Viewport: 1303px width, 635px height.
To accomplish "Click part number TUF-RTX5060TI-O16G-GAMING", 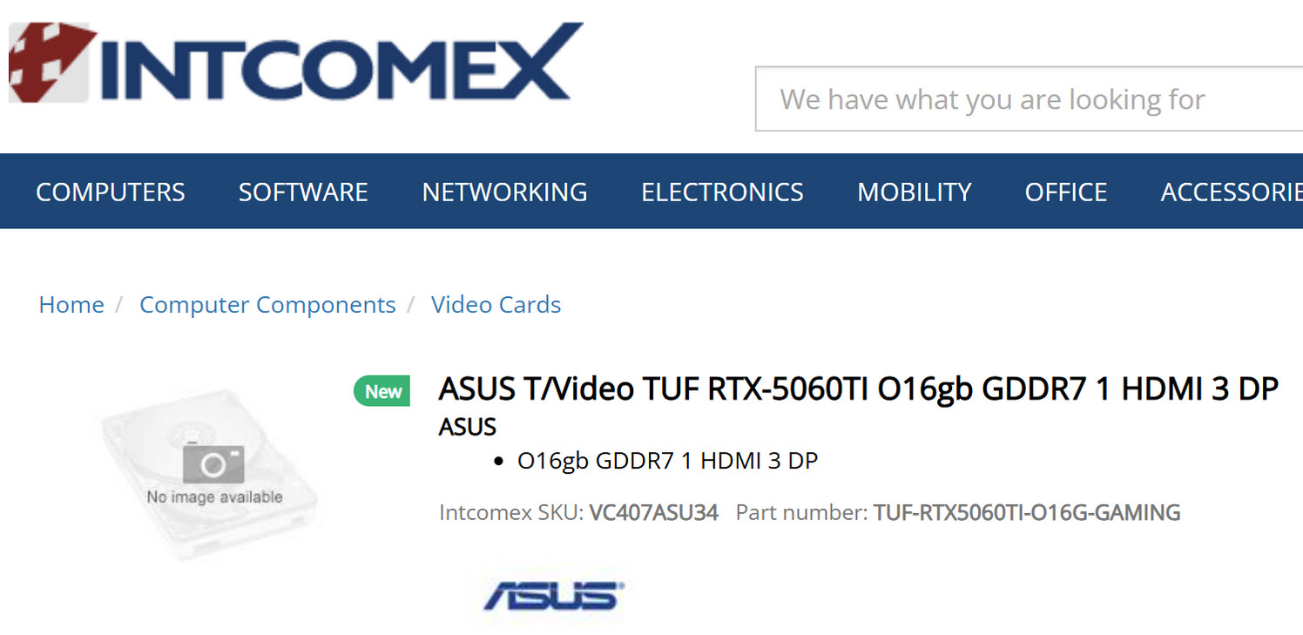I will 1027,512.
